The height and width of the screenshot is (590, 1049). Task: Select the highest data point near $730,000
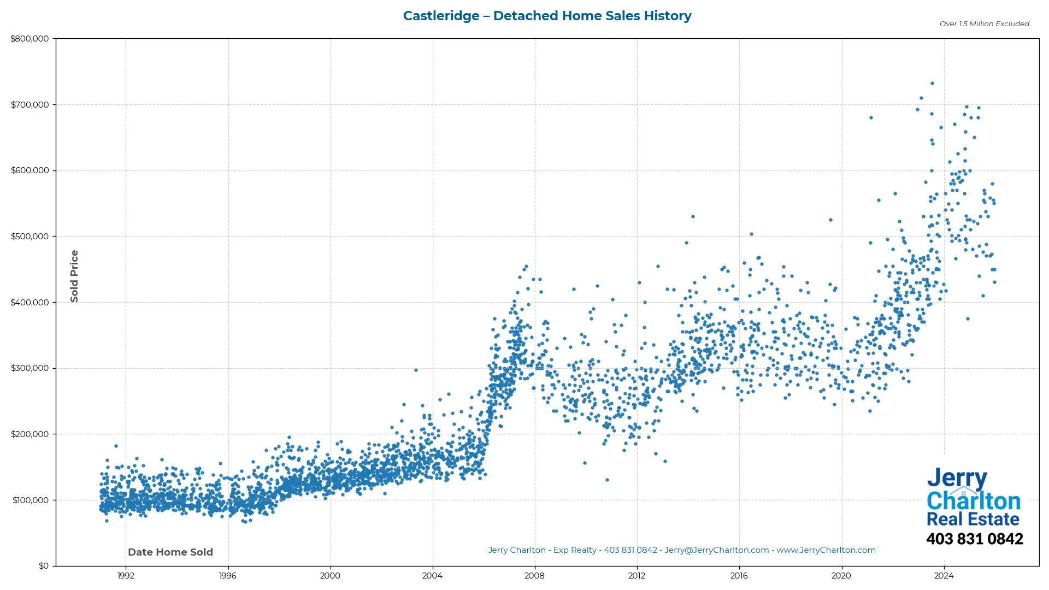tap(932, 83)
